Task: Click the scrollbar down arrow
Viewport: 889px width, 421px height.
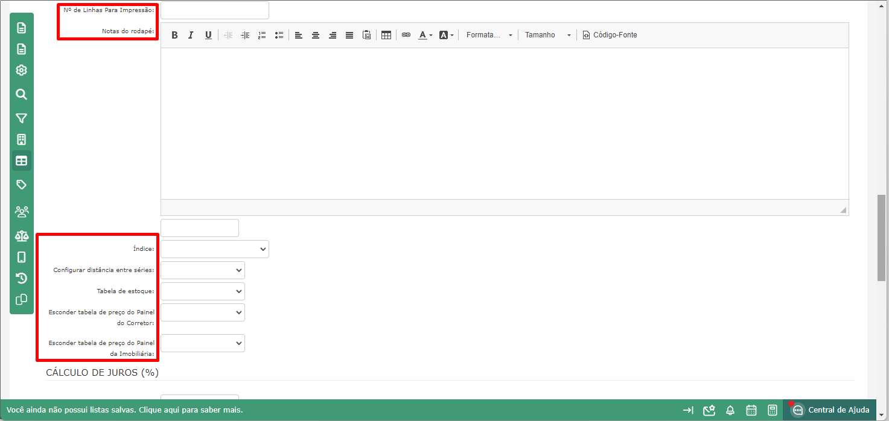Action: [x=882, y=416]
